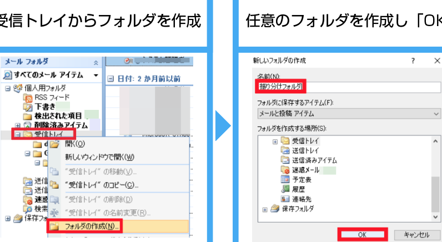Image resolution: width=442 pixels, height=242 pixels.
Task: Select 新しいウィンドウで開く(W) in context menu
Action: coord(99,157)
